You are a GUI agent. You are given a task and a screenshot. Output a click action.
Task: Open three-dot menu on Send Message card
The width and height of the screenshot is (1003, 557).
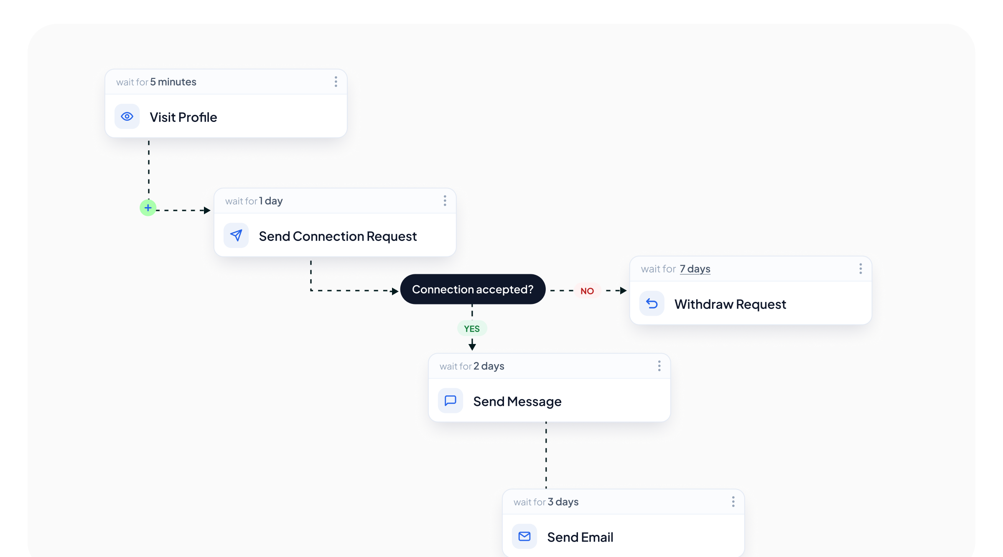click(x=659, y=366)
